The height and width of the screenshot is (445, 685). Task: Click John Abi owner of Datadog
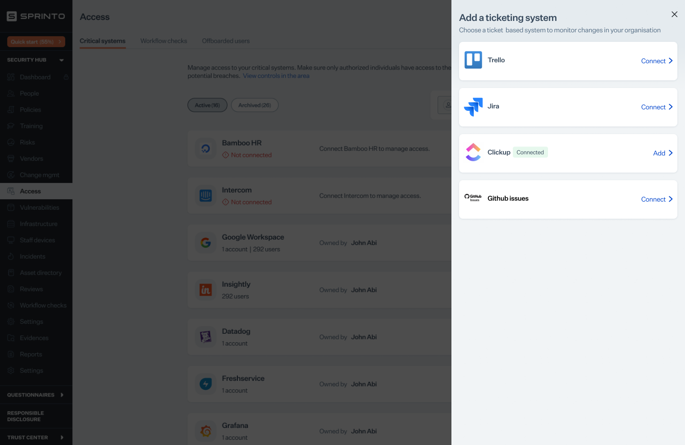pyautogui.click(x=364, y=337)
